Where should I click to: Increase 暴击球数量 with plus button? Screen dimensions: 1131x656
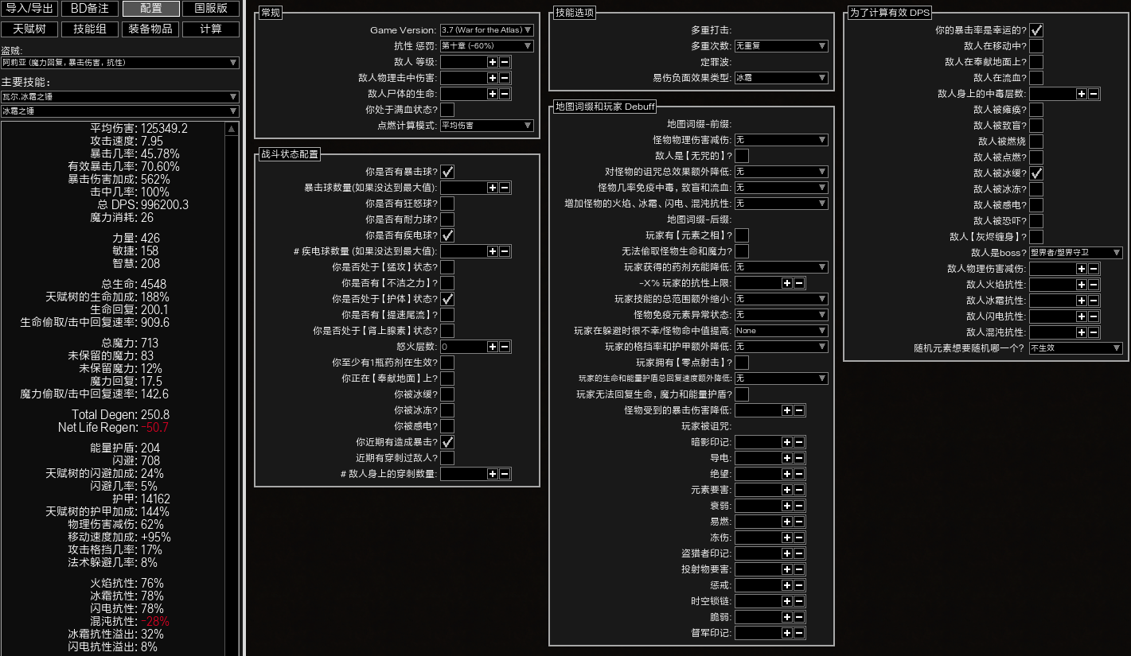(x=492, y=188)
